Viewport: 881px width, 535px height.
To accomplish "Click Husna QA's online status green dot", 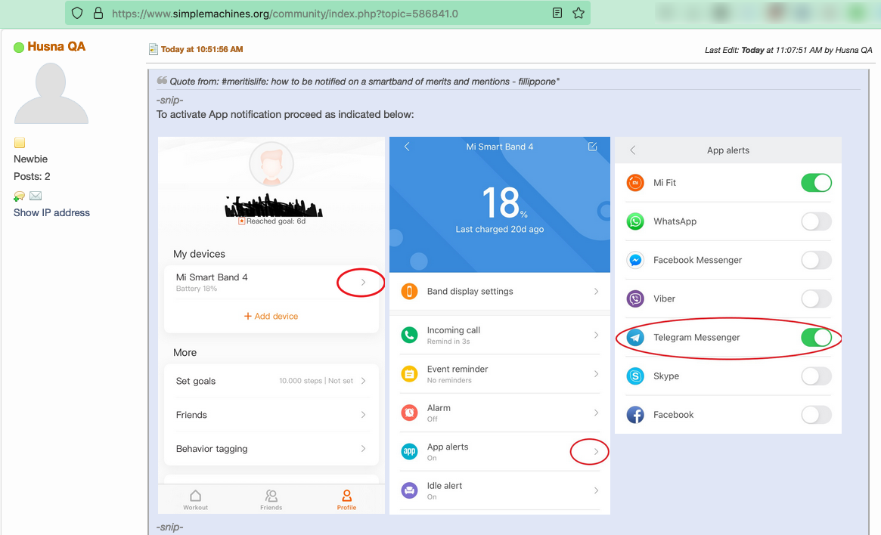I will [x=19, y=47].
